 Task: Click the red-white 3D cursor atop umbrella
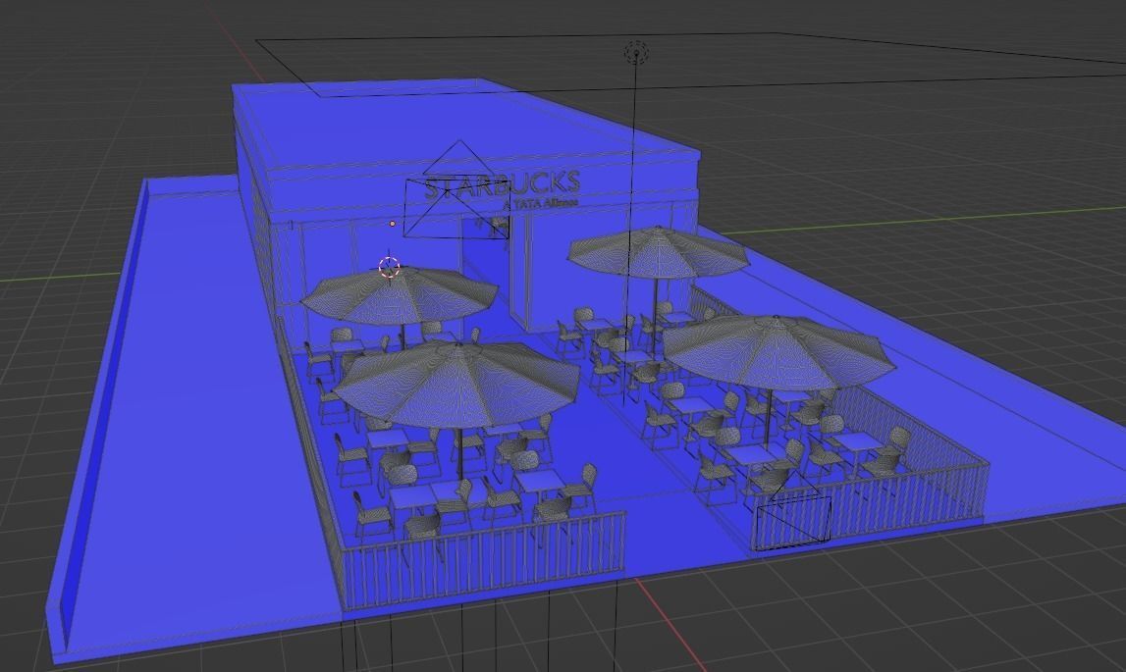(x=389, y=267)
